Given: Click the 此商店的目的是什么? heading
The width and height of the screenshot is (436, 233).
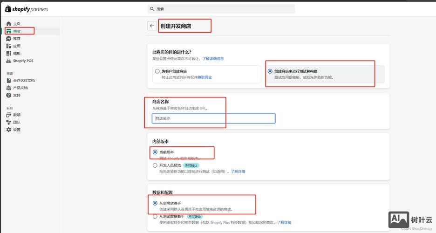Looking at the screenshot, I should 172,52.
